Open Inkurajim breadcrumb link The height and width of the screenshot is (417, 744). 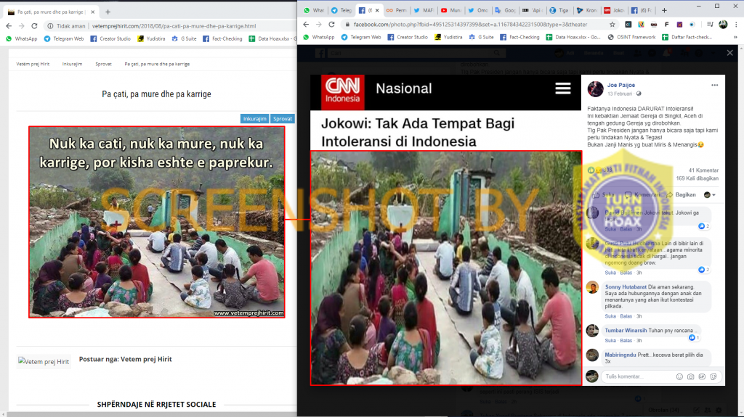(72, 64)
